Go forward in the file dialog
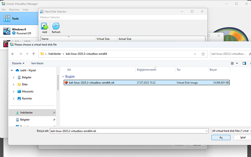The width and height of the screenshot is (251, 157). [20, 54]
